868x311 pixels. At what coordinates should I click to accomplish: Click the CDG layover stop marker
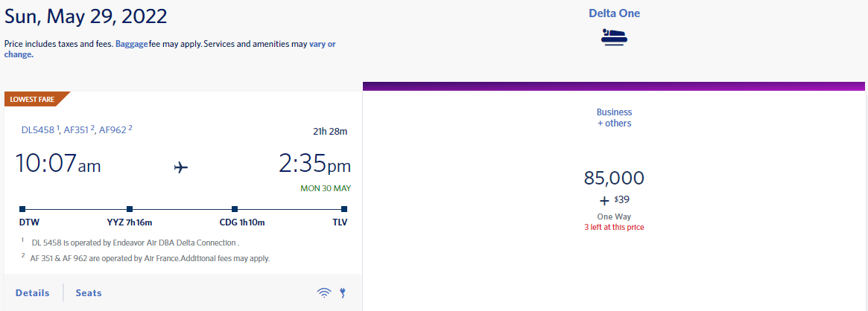235,209
